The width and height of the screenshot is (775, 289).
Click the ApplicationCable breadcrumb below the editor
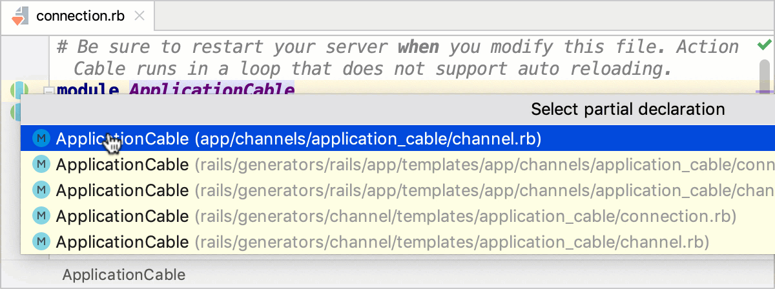[123, 275]
